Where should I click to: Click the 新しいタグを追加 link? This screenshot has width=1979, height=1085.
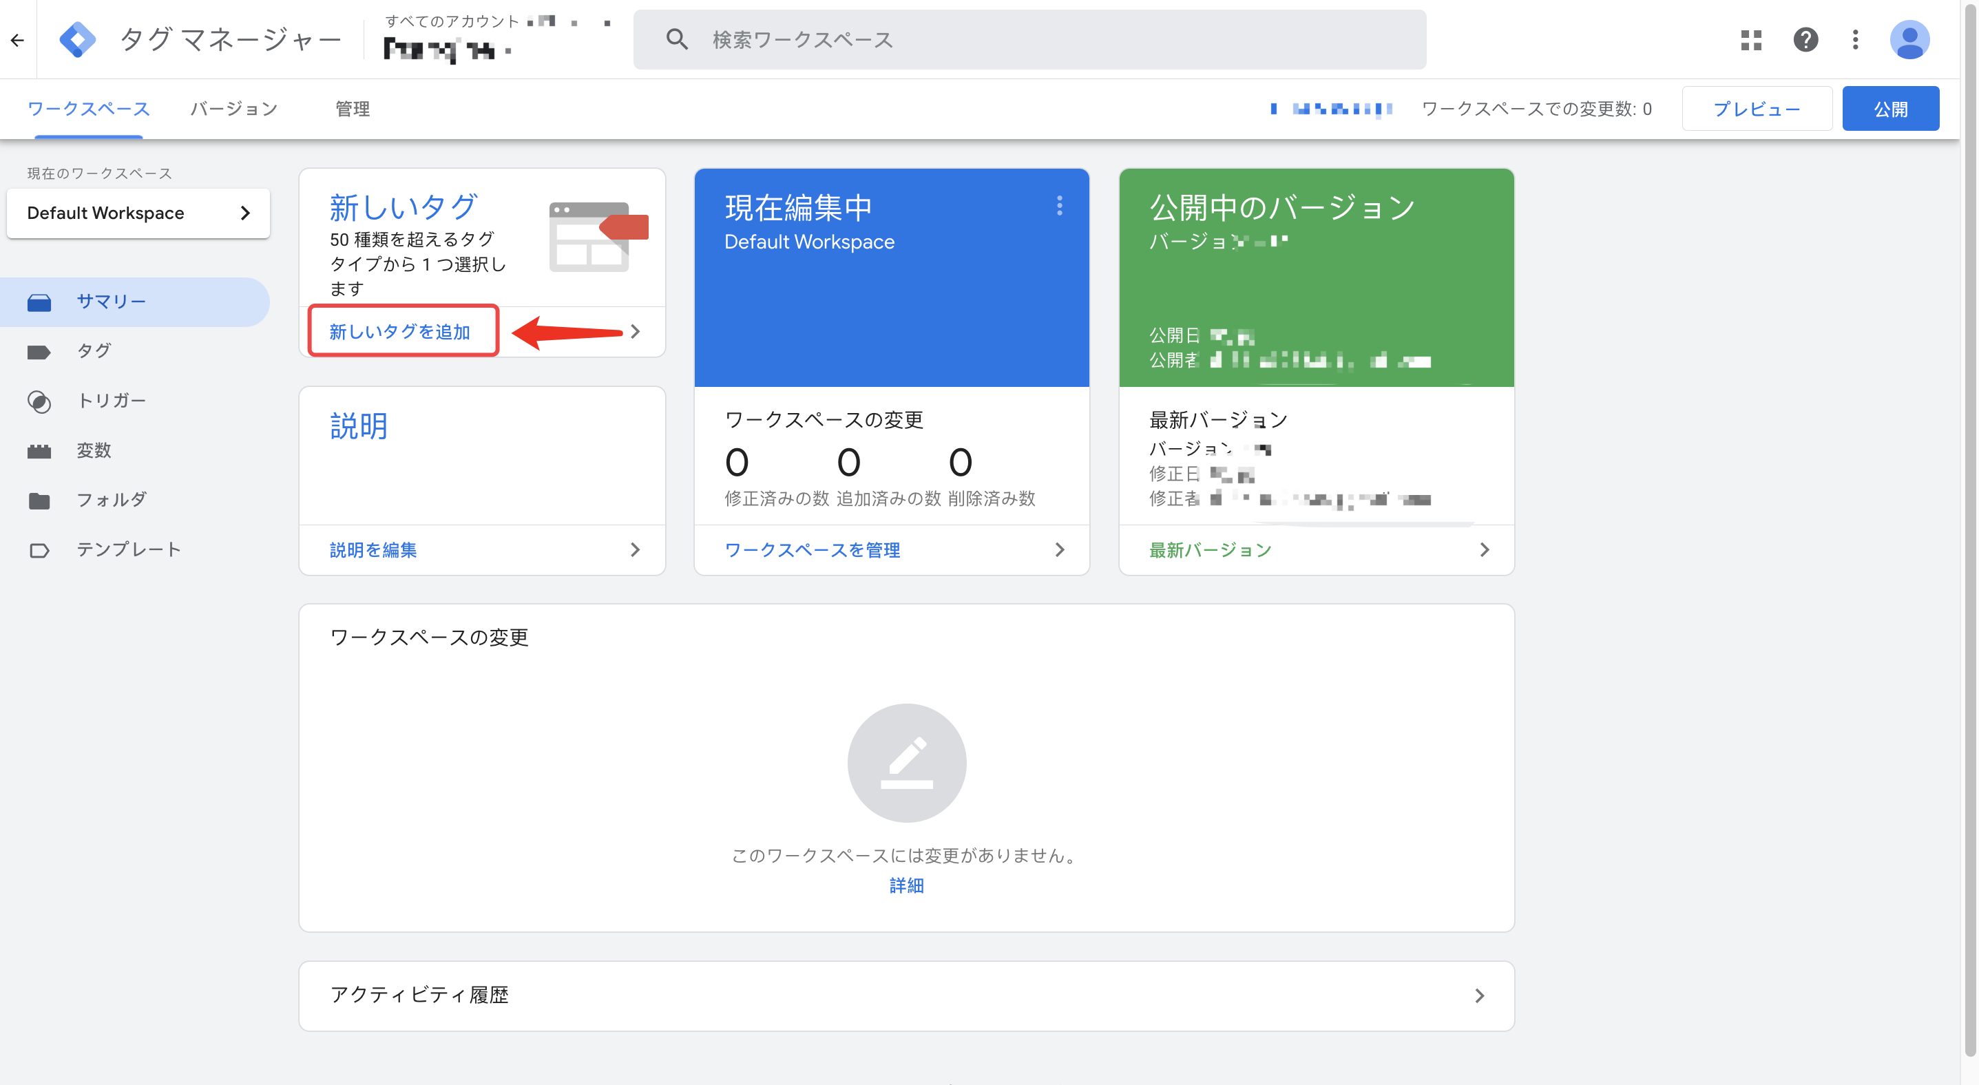tap(400, 332)
